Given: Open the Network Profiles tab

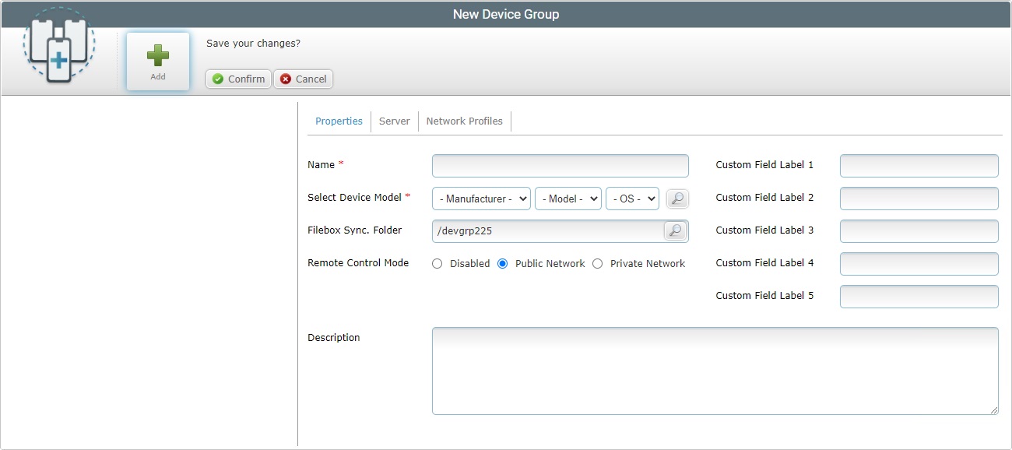Looking at the screenshot, I should click(x=464, y=121).
